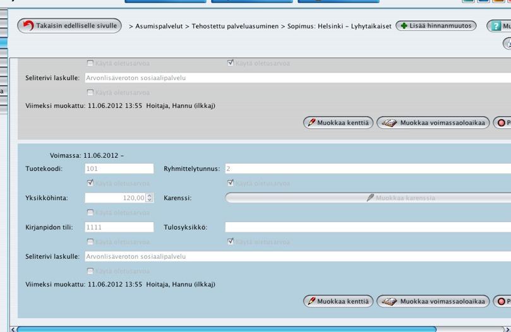Viewport: 511px width, 332px height.
Task: Toggle the unchecked Käytä oletusarvoa above the grey section's Seliterivi field
Action: point(90,63)
